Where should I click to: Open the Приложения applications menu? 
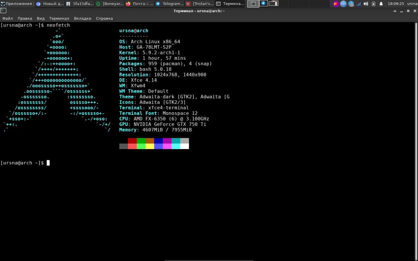click(17, 4)
